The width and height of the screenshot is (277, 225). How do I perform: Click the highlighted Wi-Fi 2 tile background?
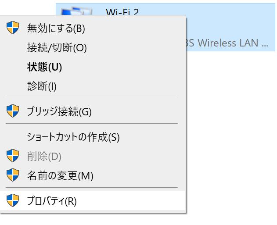228,22
